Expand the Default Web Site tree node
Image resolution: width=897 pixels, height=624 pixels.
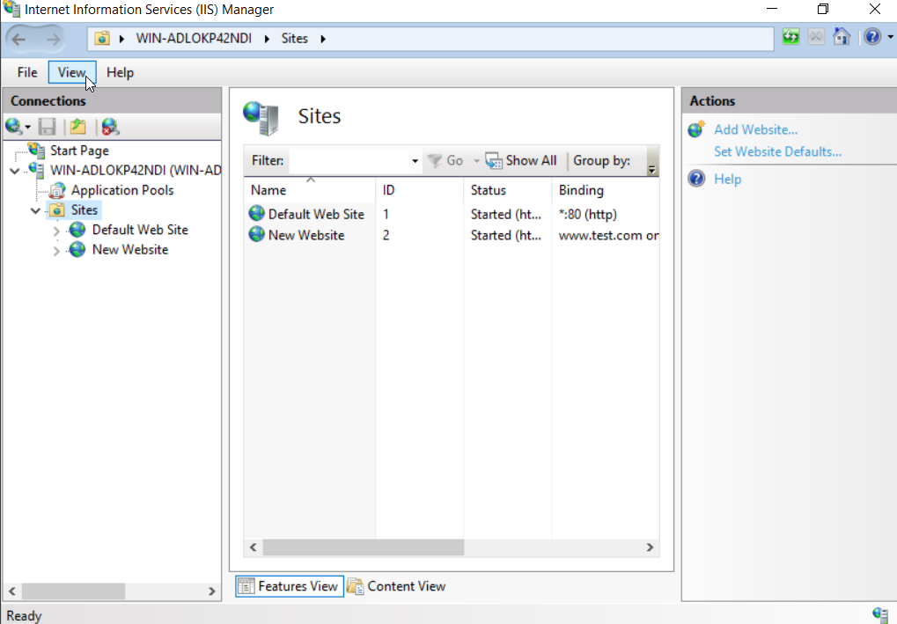point(57,231)
